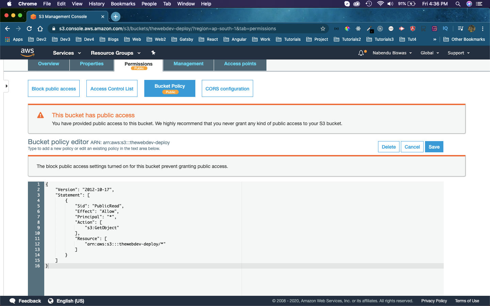Select the Permissions tab
The width and height of the screenshot is (490, 306).
click(138, 65)
